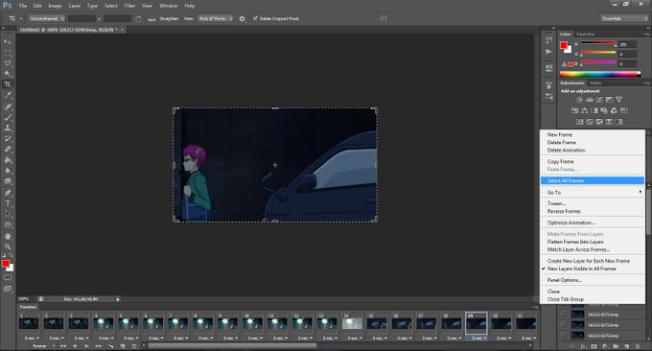Select the Clone Stamp tool
Image resolution: width=652 pixels, height=351 pixels.
pos(8,128)
